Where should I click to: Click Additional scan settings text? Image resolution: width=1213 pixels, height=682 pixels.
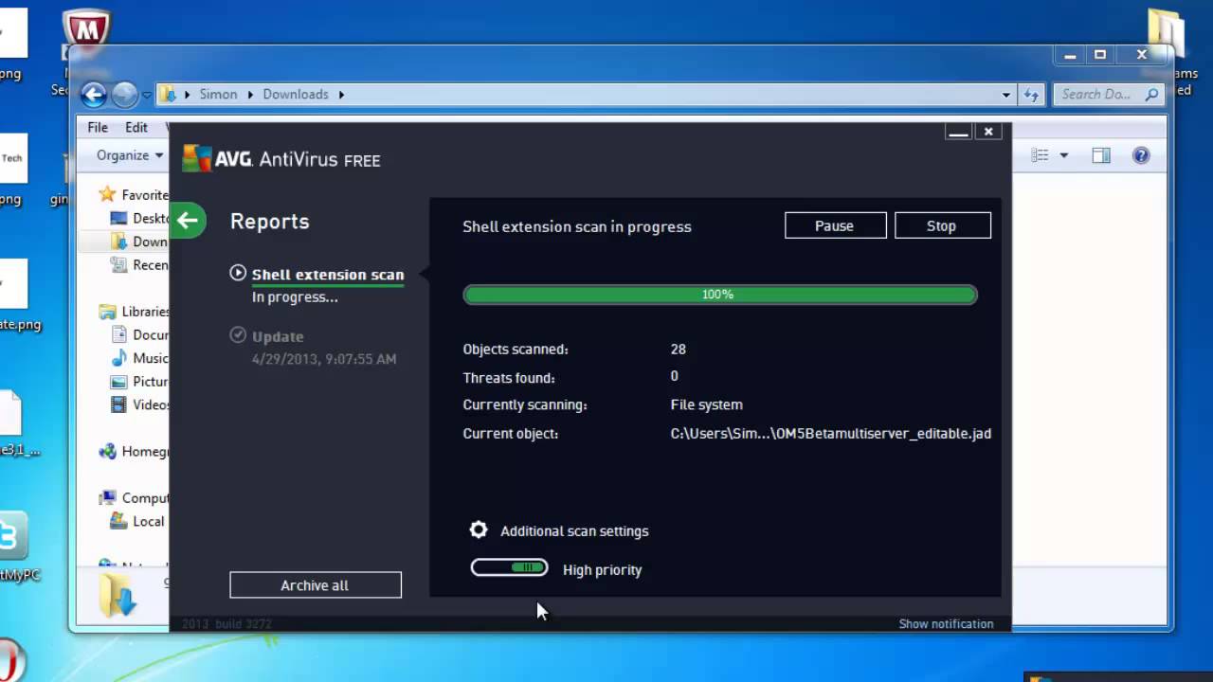574,530
